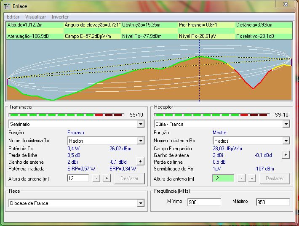Click the ERP=0,34 W value
This screenshot has width=299, height=226.
pyautogui.click(x=123, y=169)
